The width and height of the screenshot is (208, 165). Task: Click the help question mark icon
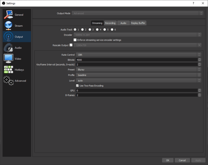193,3
